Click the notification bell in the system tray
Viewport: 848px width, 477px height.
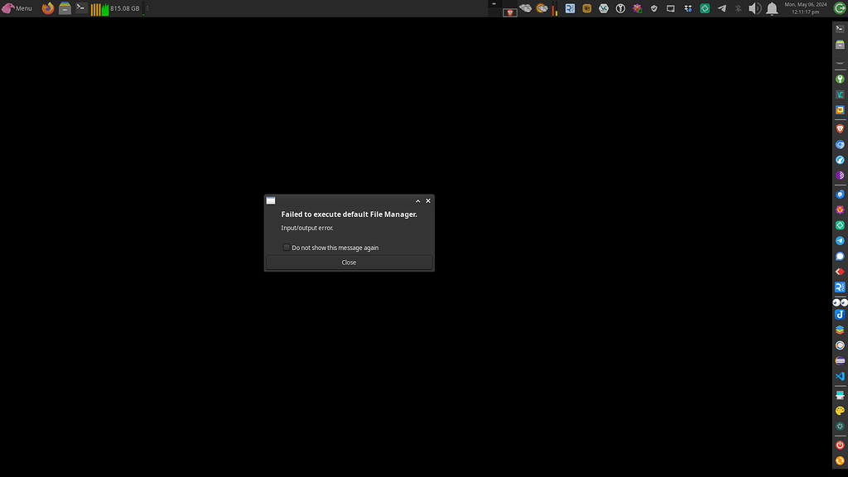pyautogui.click(x=771, y=7)
